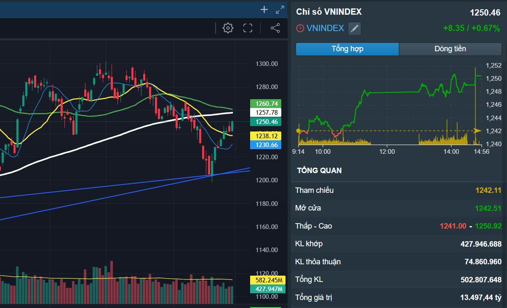Open chart settings gear icon
Viewport: 507px width, 308px height.
click(x=228, y=28)
